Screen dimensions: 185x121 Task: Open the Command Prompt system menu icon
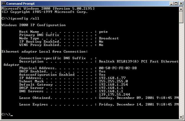pyautogui.click(x=4, y=3)
